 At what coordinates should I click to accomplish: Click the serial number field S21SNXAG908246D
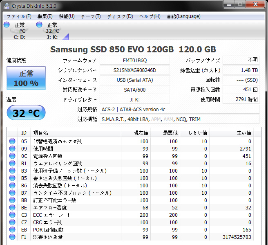pyautogui.click(x=135, y=70)
